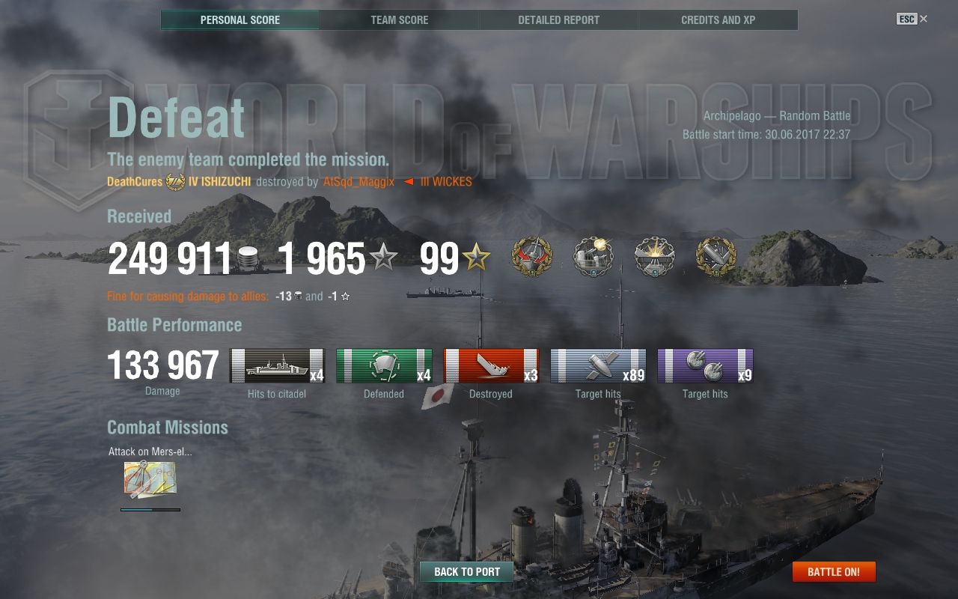Close the results screen with ESC button
Viewport: 958px width, 599px height.
[912, 19]
